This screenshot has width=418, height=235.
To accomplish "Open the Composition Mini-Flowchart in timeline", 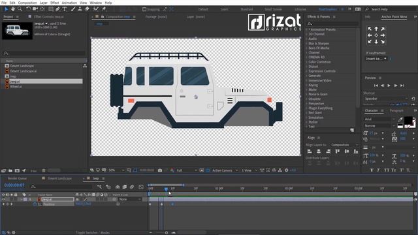I will (99, 187).
